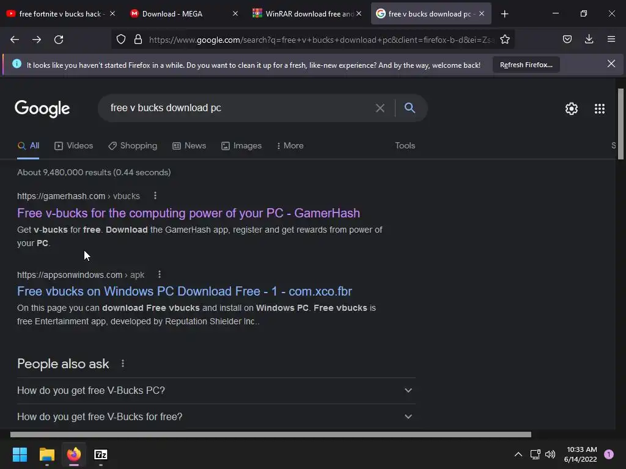This screenshot has width=626, height=469.
Task: Click the Firefox address bar URL
Action: (322, 40)
